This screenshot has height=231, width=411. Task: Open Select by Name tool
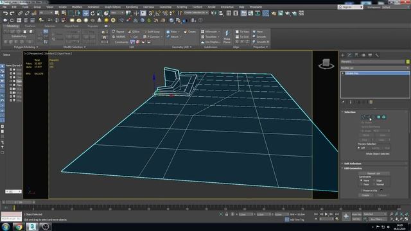[x=64, y=13]
